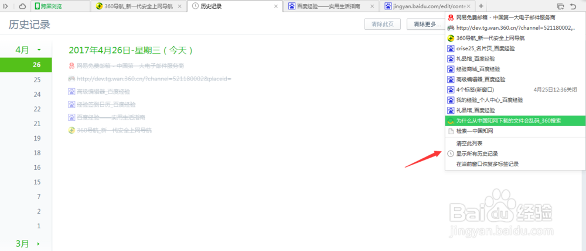Click the 360 icon beside 360导航 history entry
Screen dimensions: 586x251
(x=71, y=130)
